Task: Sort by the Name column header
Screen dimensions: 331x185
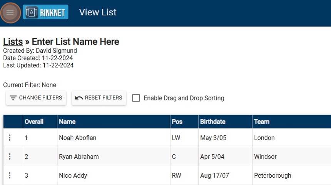Action: click(x=67, y=122)
